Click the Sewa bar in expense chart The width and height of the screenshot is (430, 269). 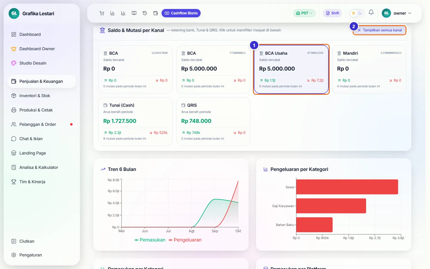pyautogui.click(x=347, y=187)
